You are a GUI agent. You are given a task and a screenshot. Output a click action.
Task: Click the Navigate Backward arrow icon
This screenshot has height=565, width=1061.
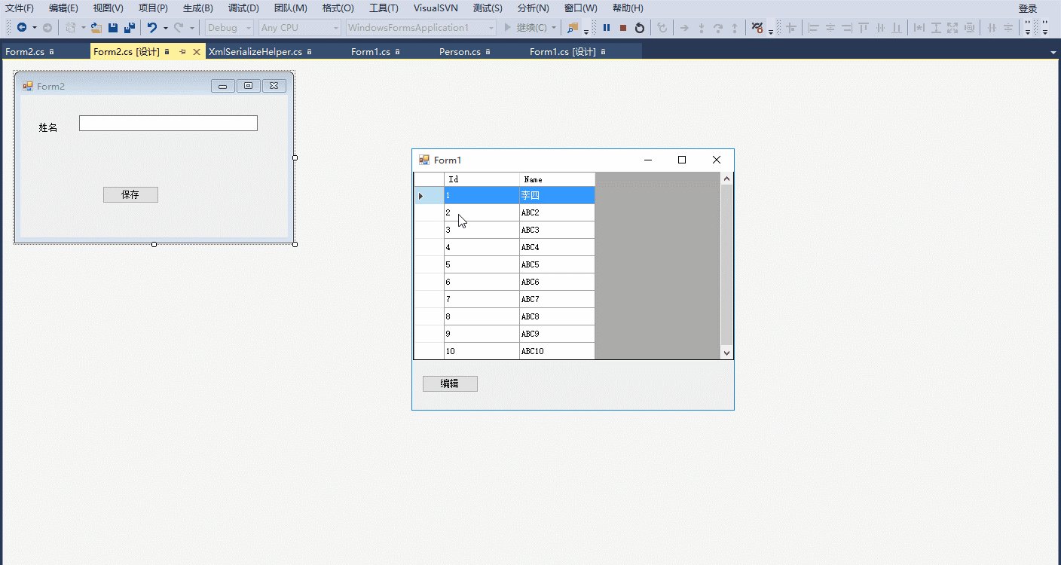point(22,28)
